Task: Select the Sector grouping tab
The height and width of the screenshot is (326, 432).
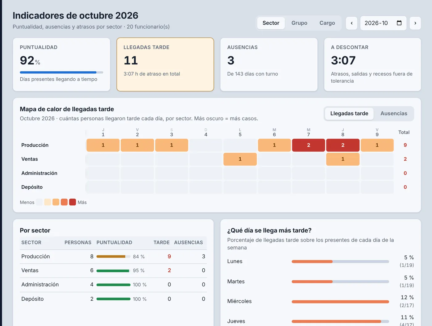Action: coord(271,23)
